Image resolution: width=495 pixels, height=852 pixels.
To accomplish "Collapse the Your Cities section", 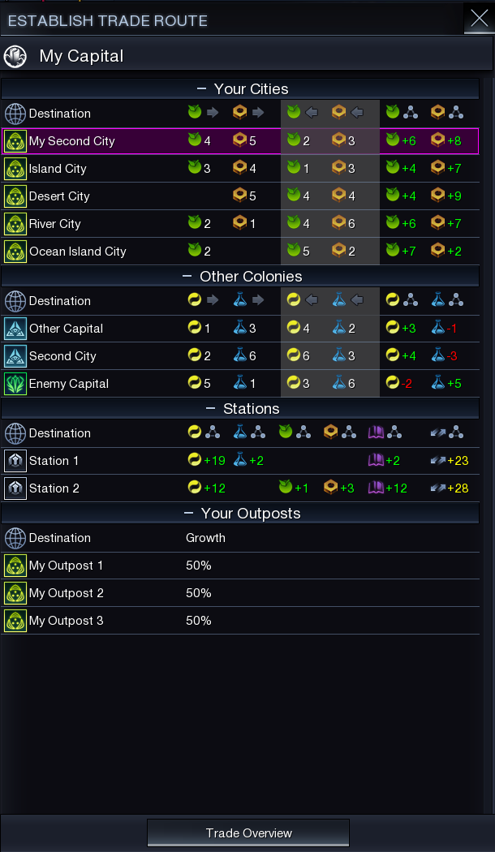I will pyautogui.click(x=201, y=88).
